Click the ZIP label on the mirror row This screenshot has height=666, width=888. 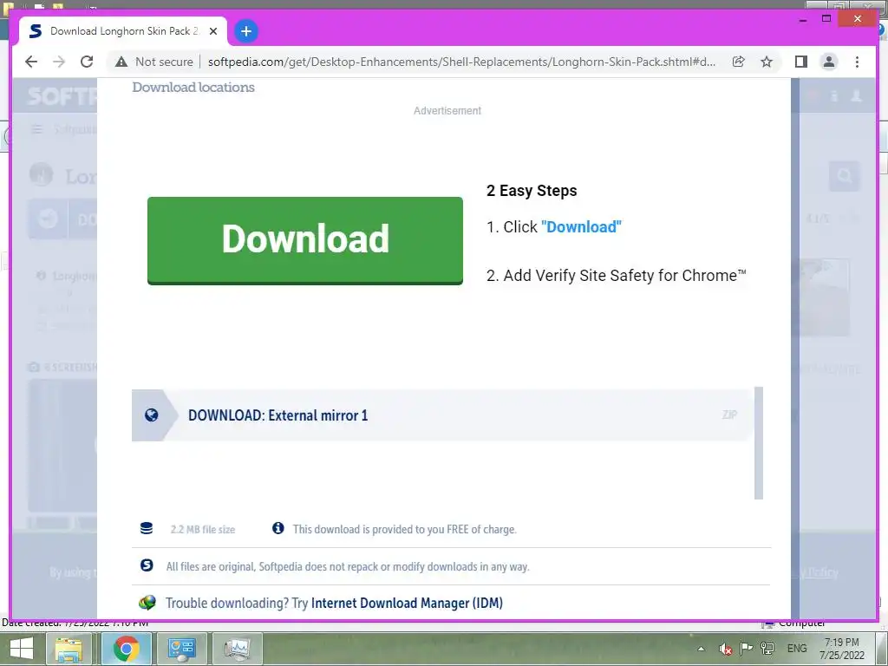[x=729, y=415]
